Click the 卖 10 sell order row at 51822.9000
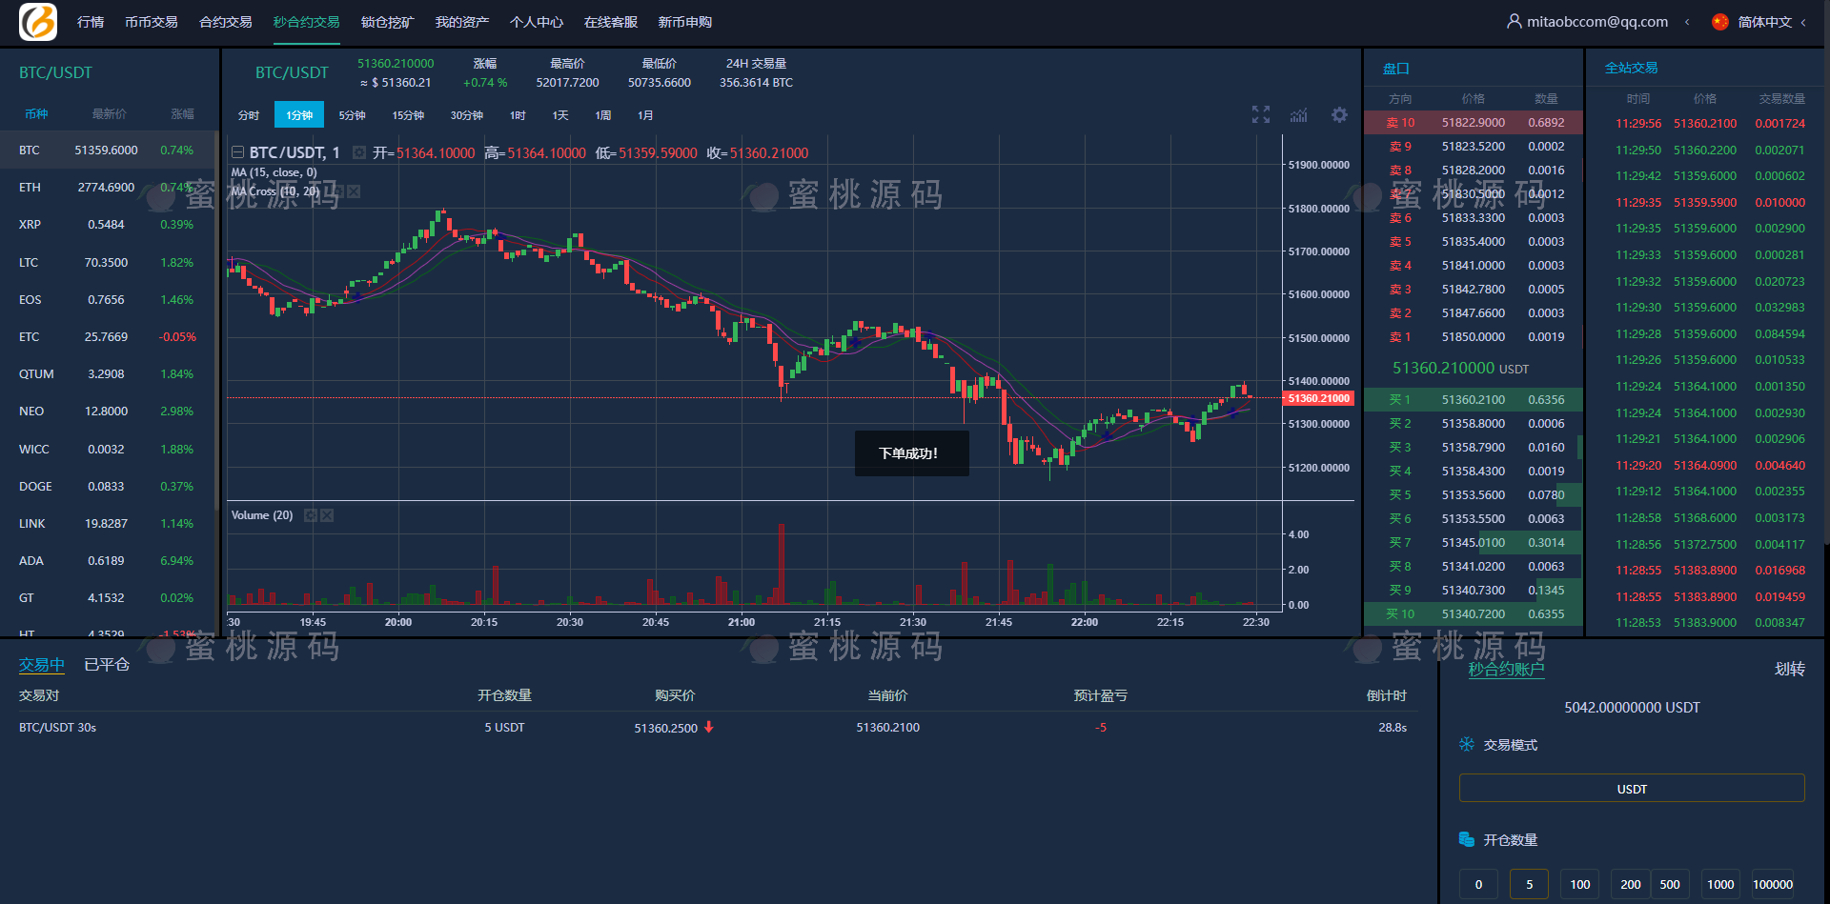The width and height of the screenshot is (1830, 904). click(1473, 123)
